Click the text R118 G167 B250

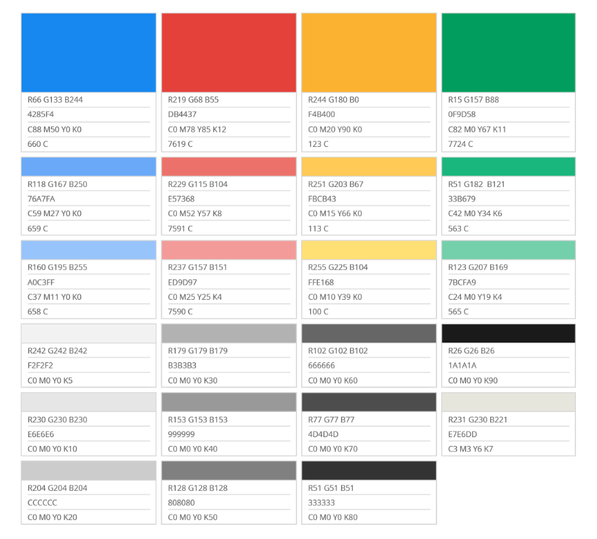pyautogui.click(x=58, y=184)
